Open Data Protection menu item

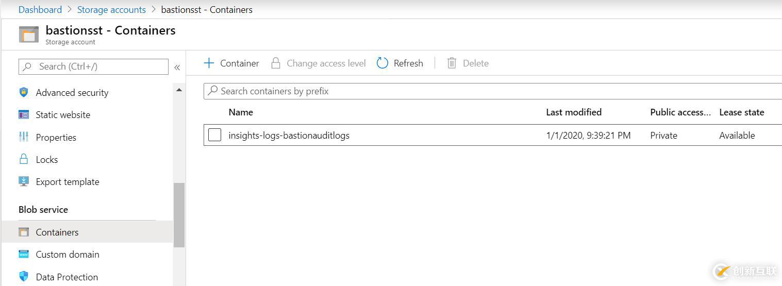[x=67, y=277]
